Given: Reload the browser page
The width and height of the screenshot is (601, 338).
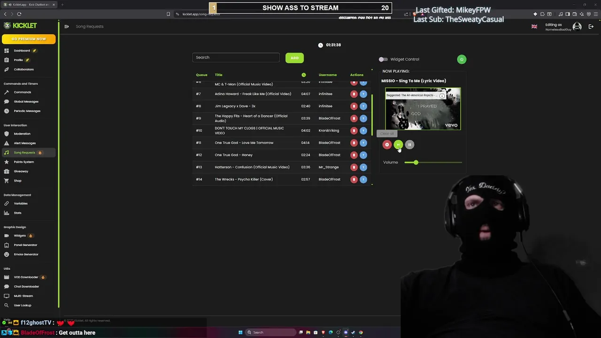Looking at the screenshot, I should click(19, 14).
